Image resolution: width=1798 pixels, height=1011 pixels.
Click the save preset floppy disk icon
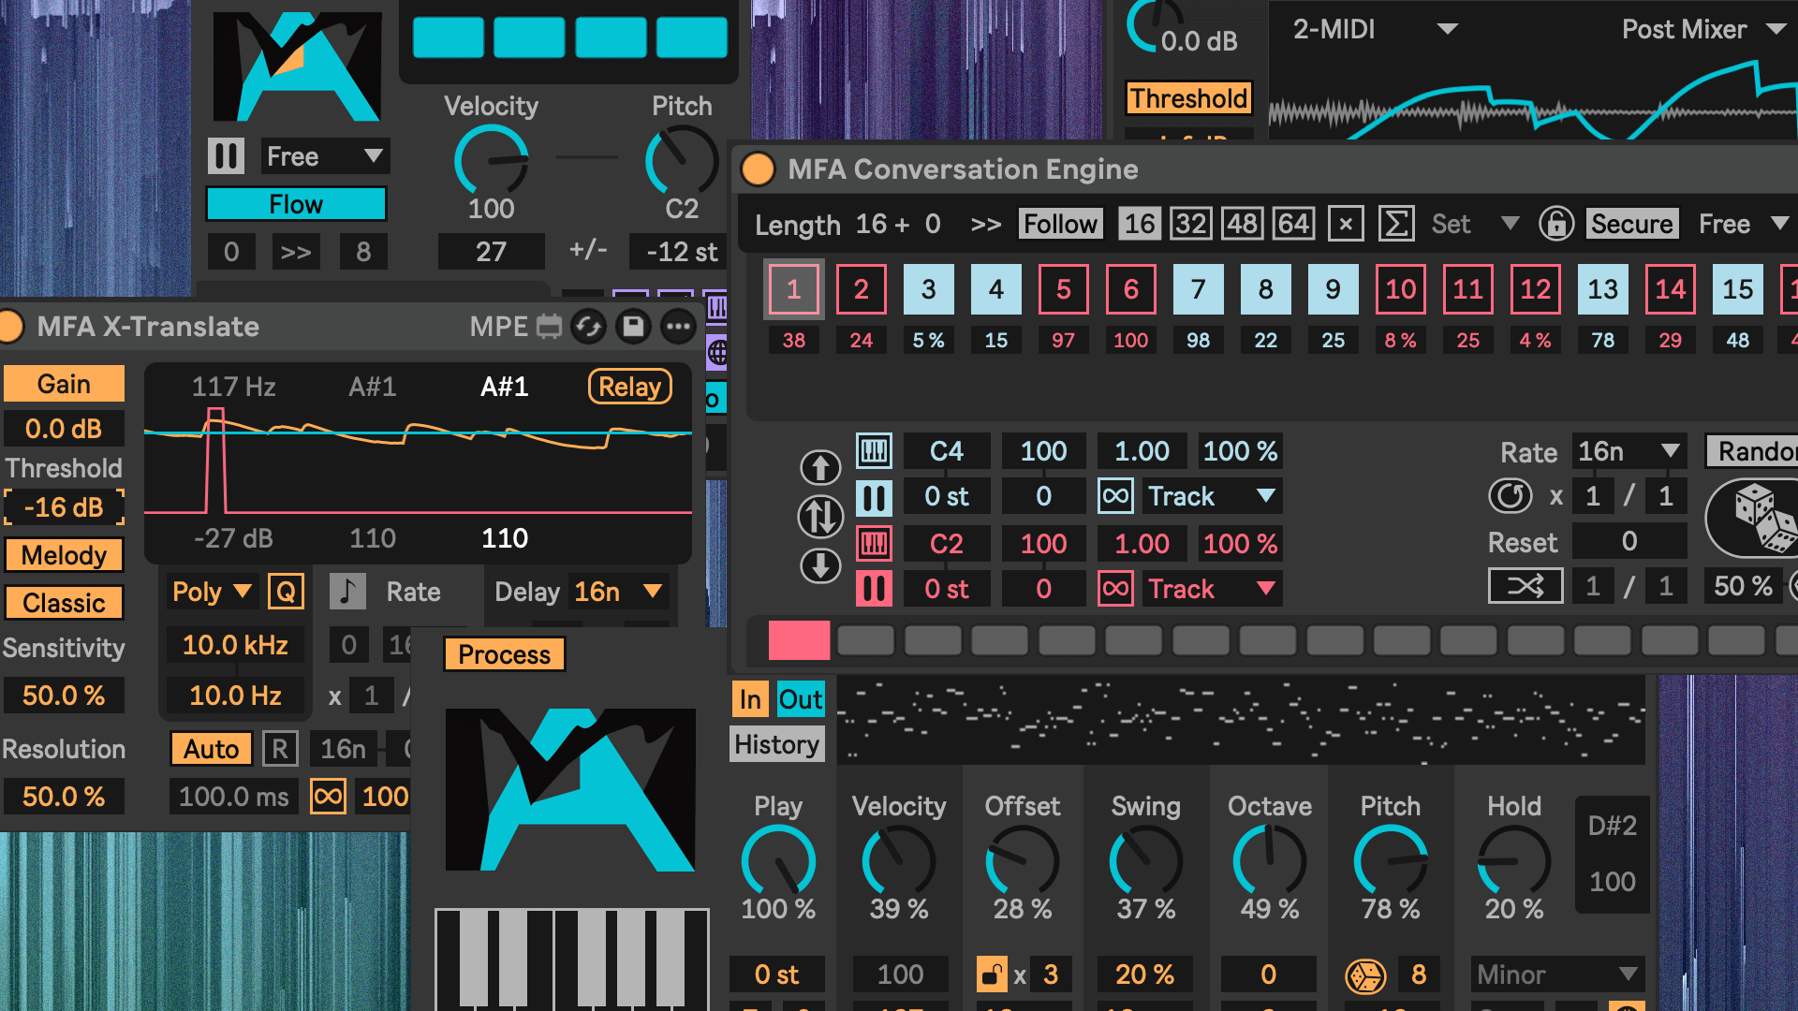tap(633, 327)
